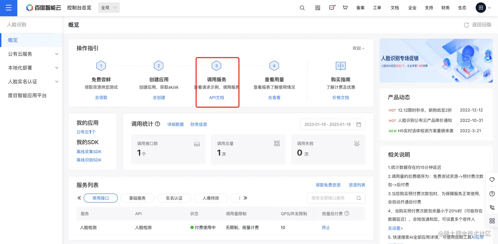Click the heart favorite floating icon
The height and width of the screenshot is (244, 498).
click(x=492, y=180)
